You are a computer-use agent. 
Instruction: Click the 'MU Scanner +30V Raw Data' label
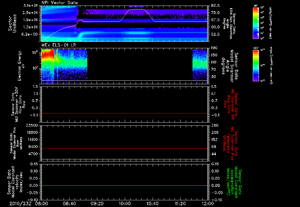pyautogui.click(x=18, y=104)
